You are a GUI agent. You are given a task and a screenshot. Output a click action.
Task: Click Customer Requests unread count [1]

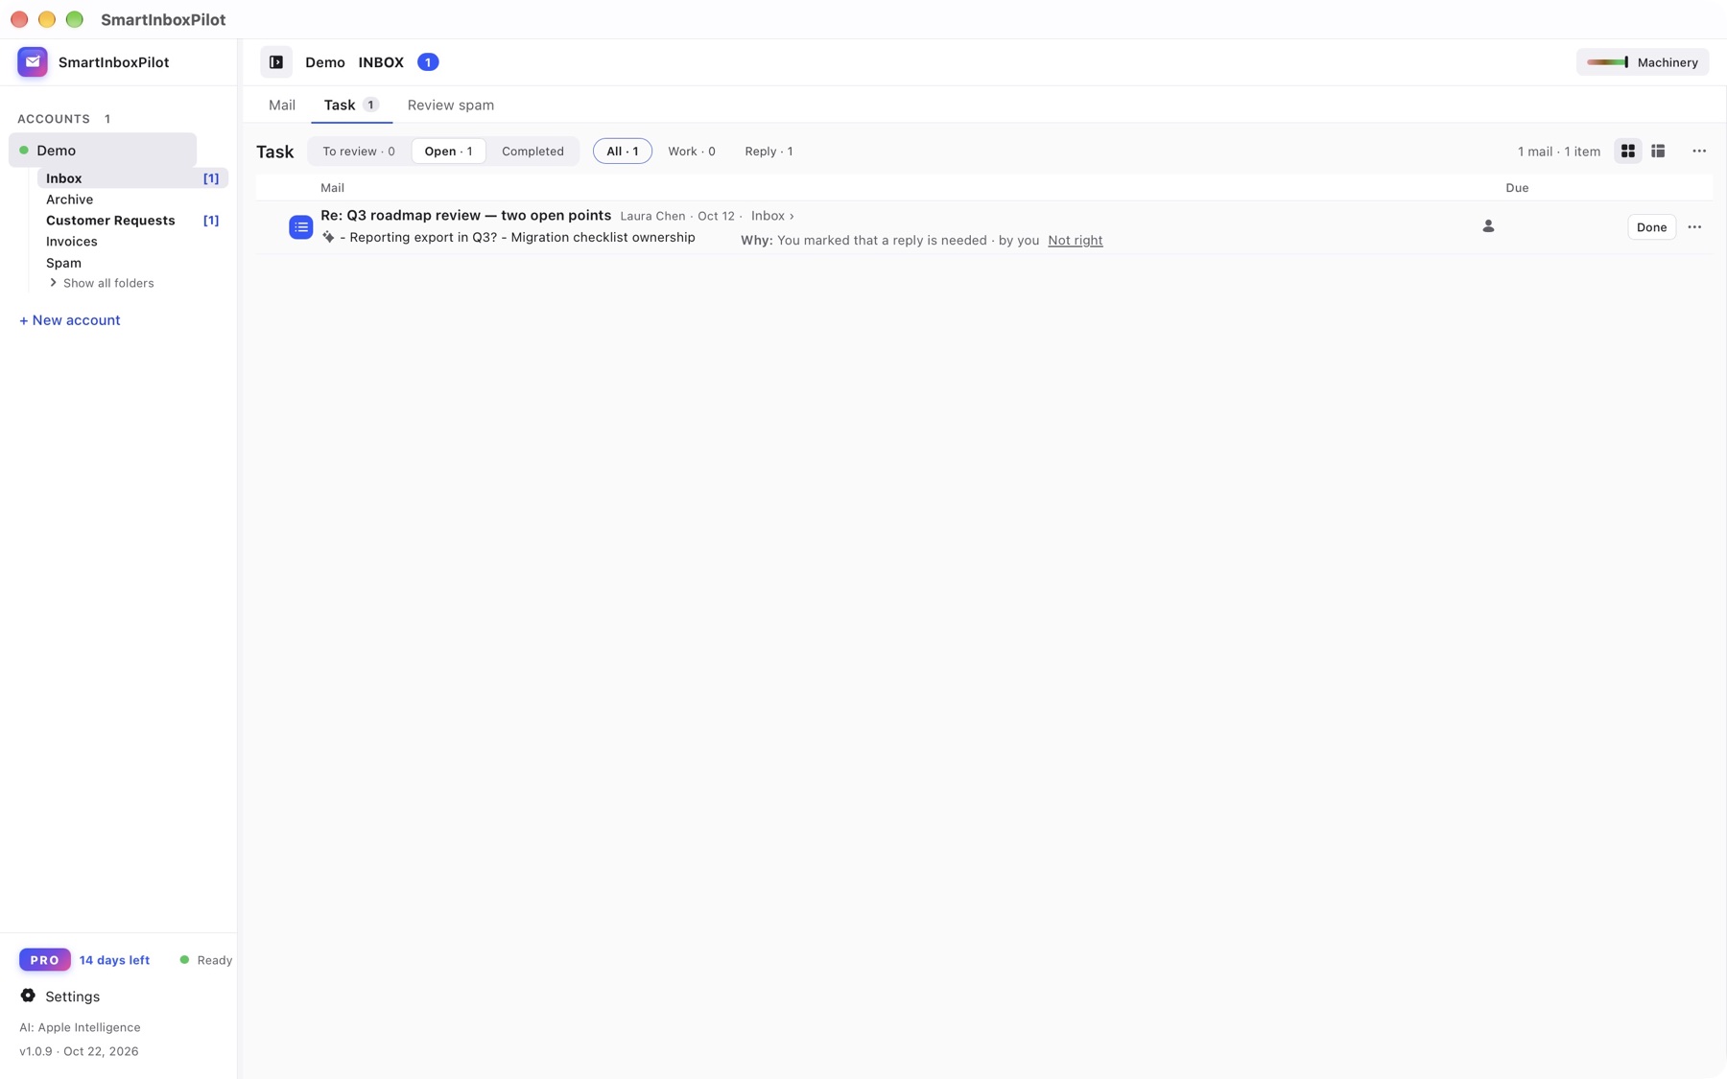coord(210,221)
